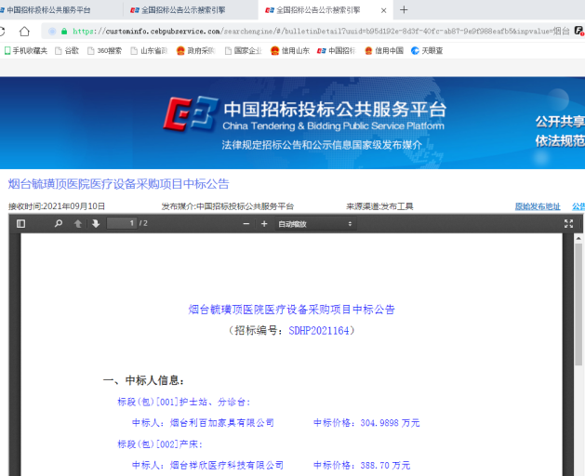Viewport: 585px width, 476px height.
Task: Open the 信用中国 bookmark
Action: [x=384, y=50]
